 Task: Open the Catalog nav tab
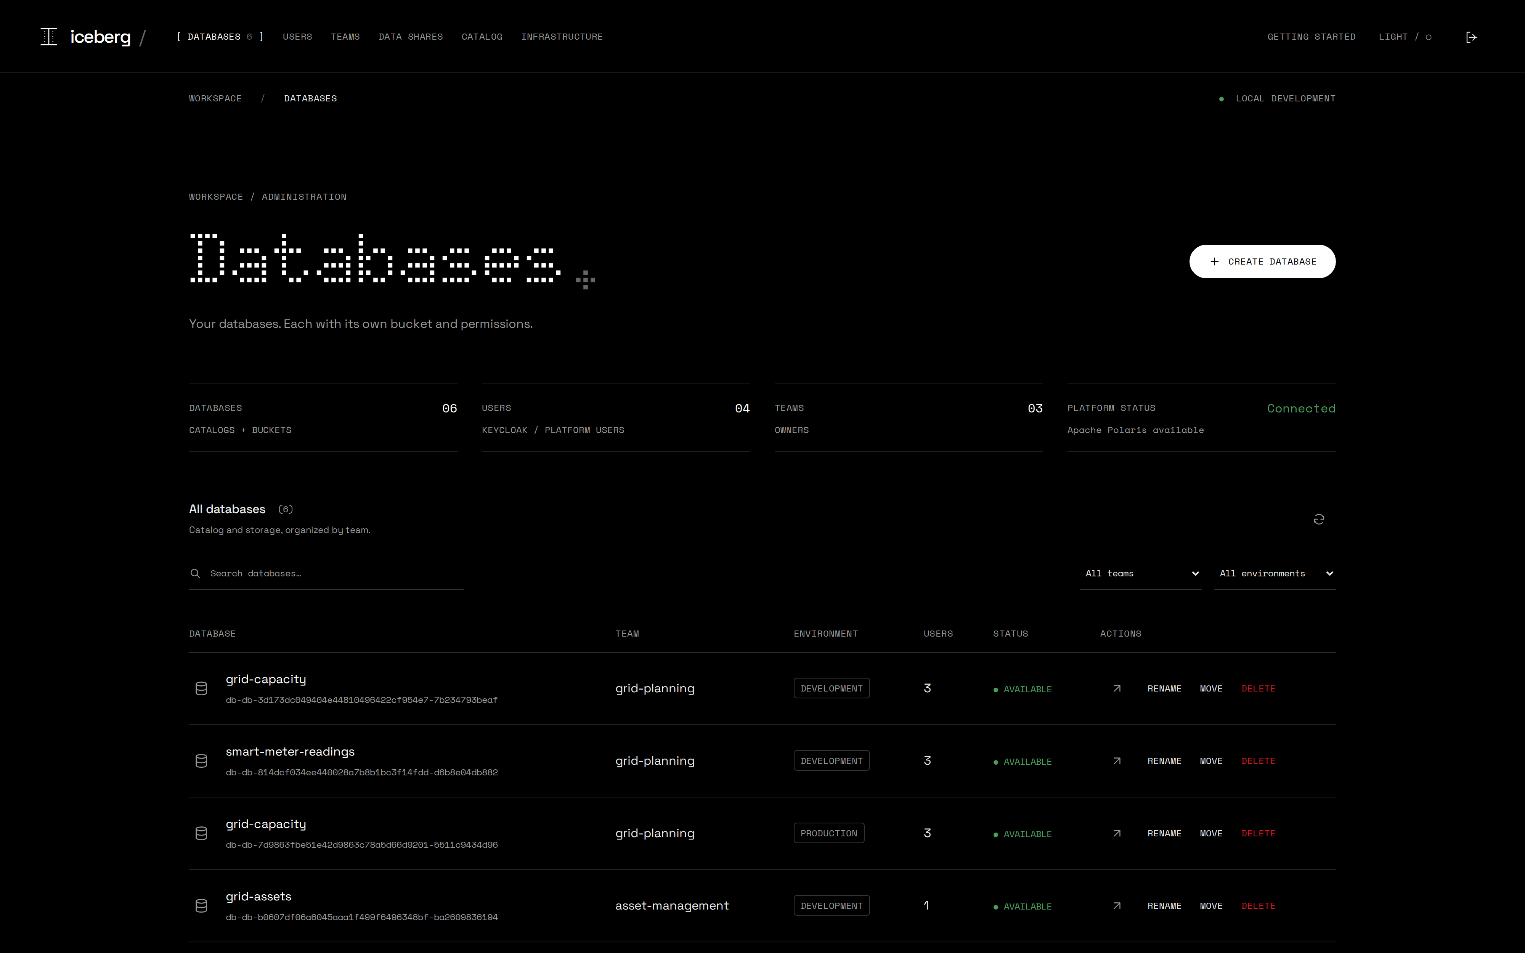pos(482,37)
